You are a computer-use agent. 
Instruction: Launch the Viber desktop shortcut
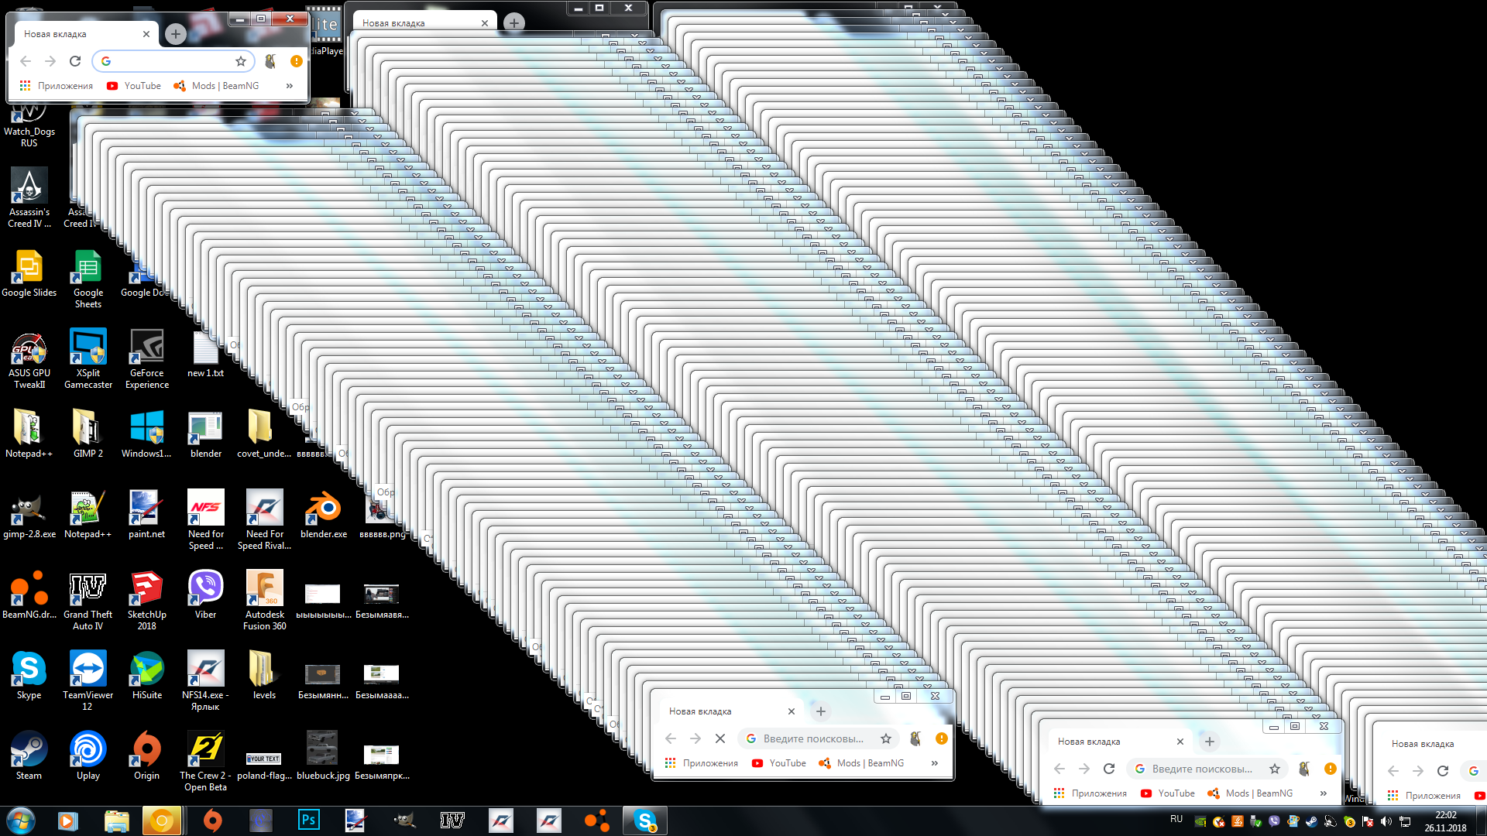tap(205, 588)
